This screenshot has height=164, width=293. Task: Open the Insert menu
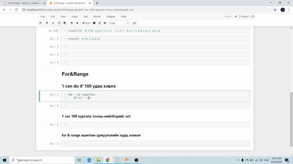(x=75, y=16)
